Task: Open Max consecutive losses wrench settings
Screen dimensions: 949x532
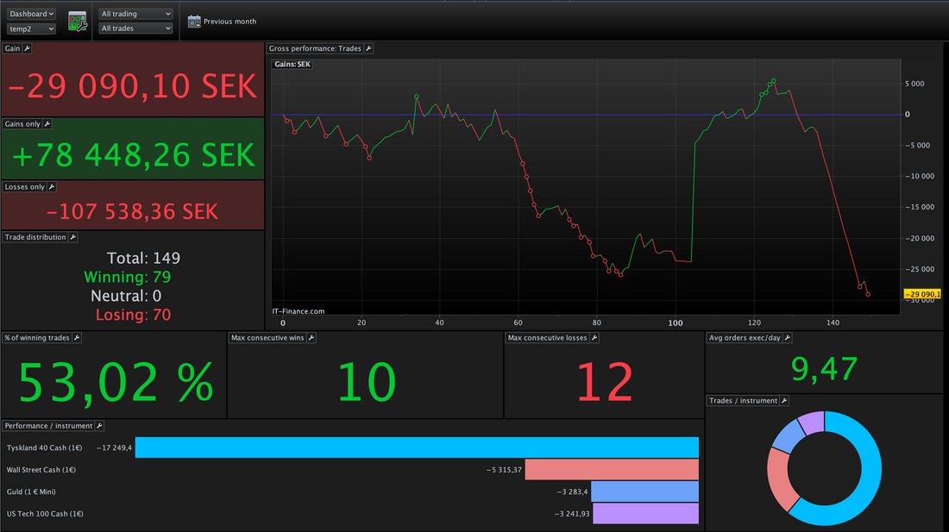Action: (594, 338)
